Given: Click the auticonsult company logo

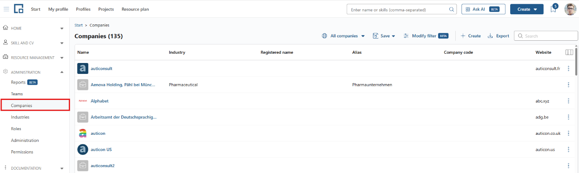Looking at the screenshot, I should pyautogui.click(x=83, y=68).
